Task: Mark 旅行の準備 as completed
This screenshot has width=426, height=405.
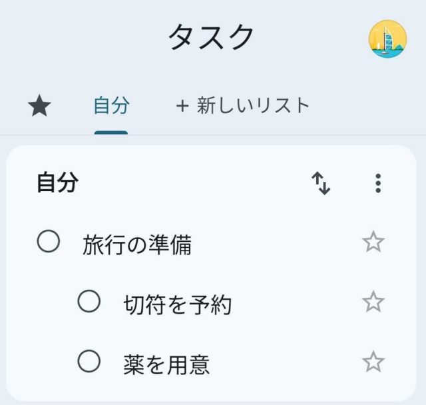Action: [48, 241]
